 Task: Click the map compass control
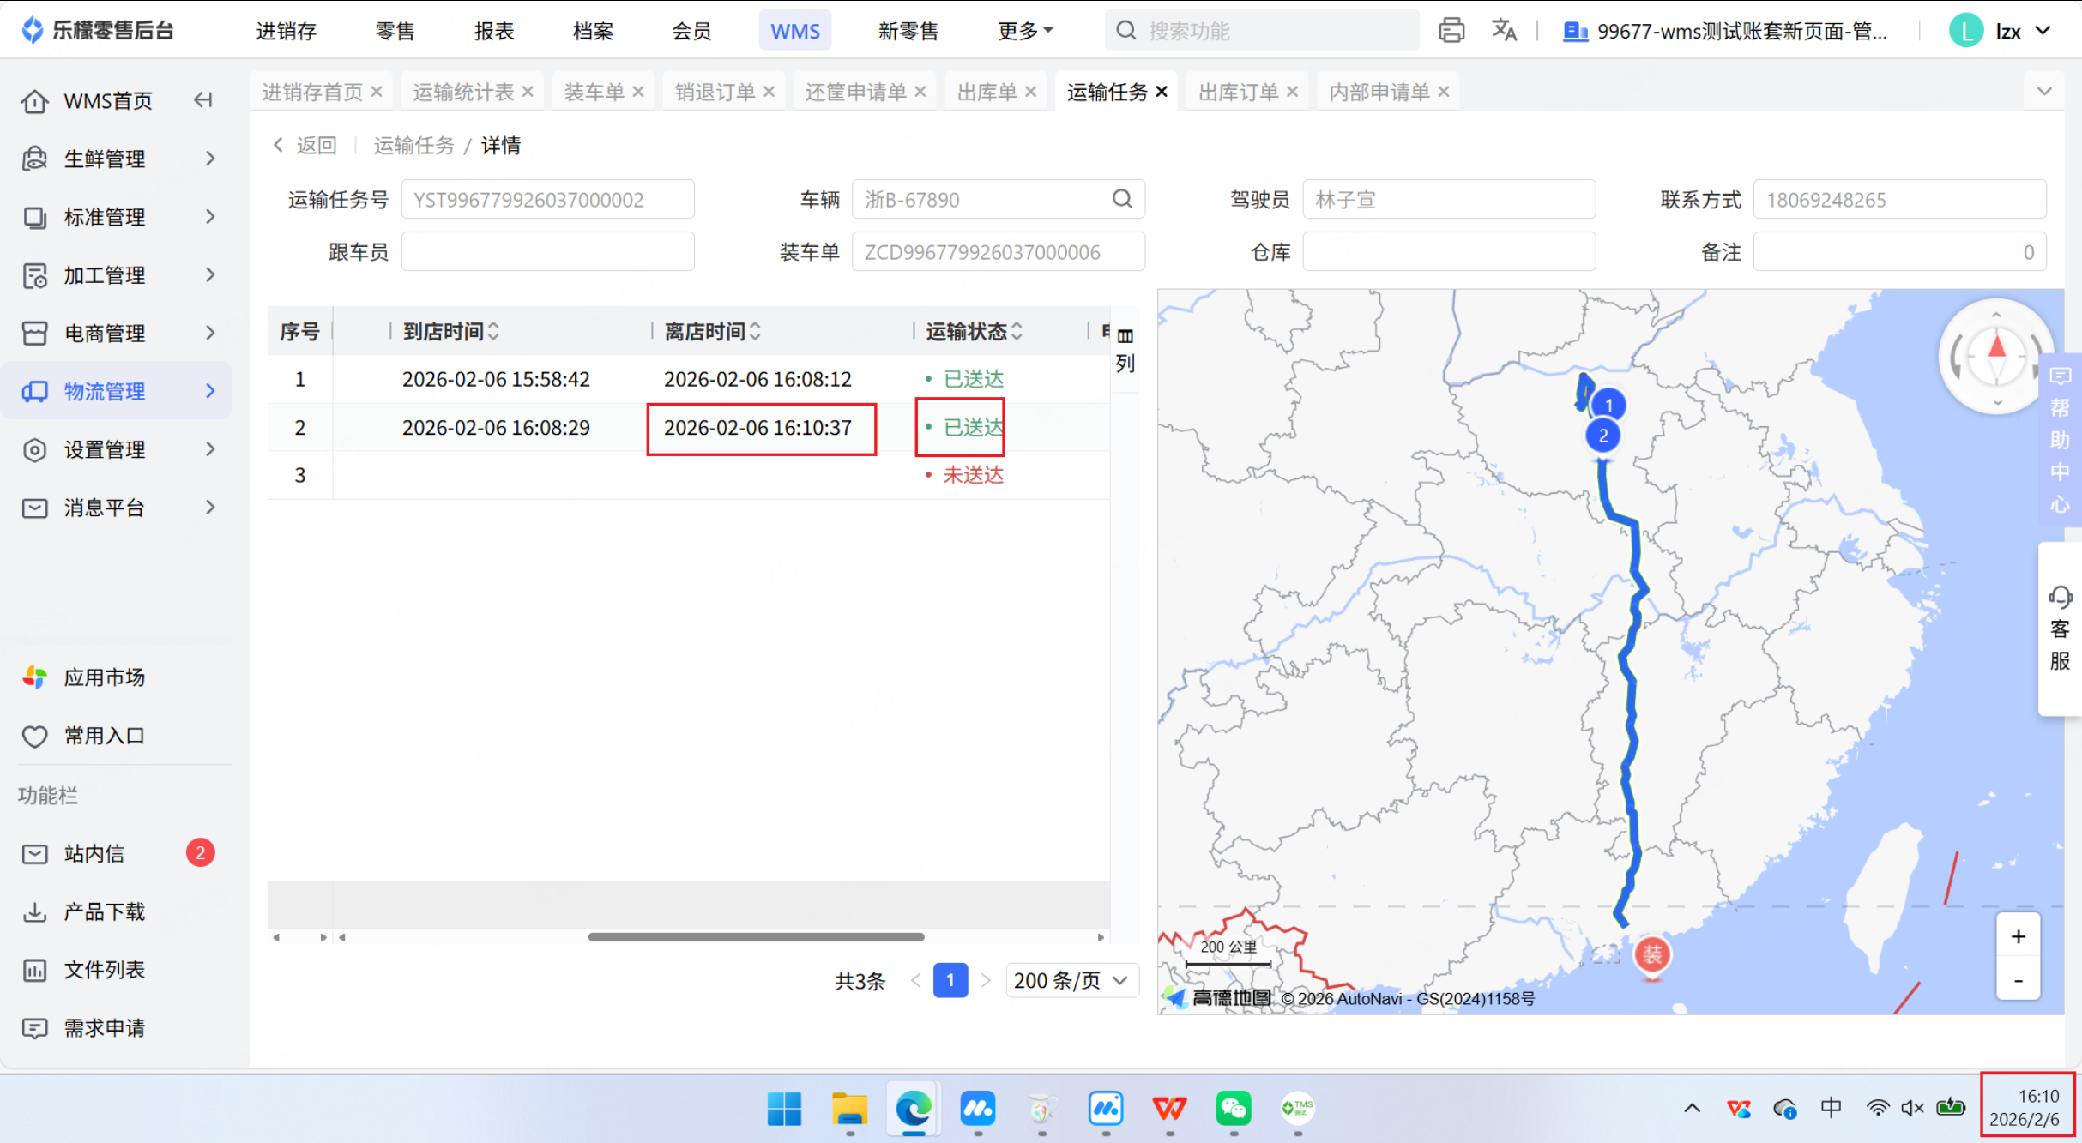1995,355
